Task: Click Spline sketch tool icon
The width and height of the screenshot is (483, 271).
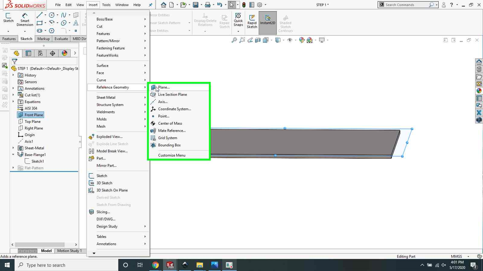Action: click(63, 15)
